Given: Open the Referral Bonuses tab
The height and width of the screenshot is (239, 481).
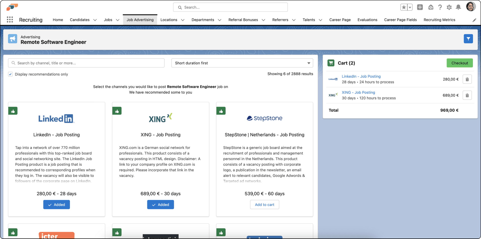Looking at the screenshot, I should pyautogui.click(x=243, y=20).
